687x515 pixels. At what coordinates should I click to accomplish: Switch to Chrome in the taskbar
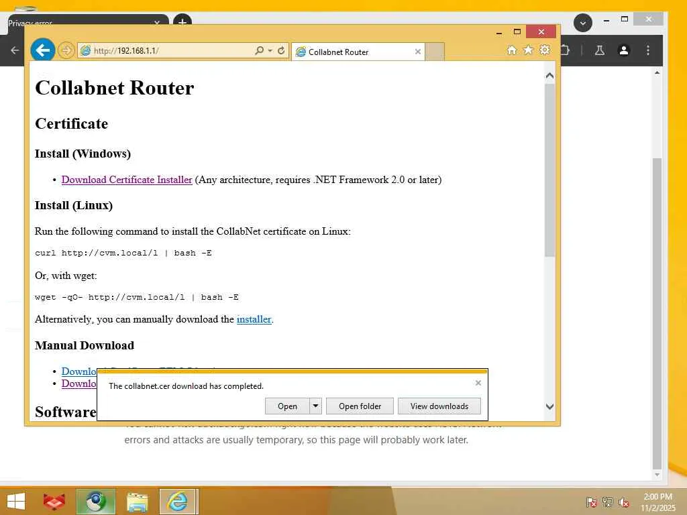click(96, 502)
